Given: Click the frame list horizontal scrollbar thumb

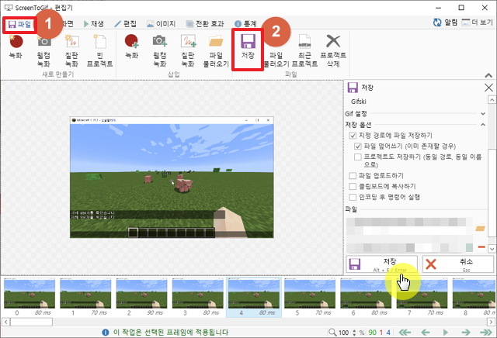Looking at the screenshot, I should pyautogui.click(x=31, y=322).
